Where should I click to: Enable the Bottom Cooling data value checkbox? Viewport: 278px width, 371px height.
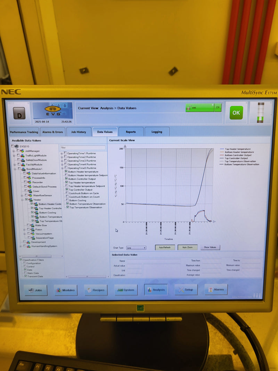67,200
